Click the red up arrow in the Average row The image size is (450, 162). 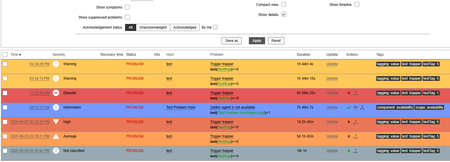[349, 136]
